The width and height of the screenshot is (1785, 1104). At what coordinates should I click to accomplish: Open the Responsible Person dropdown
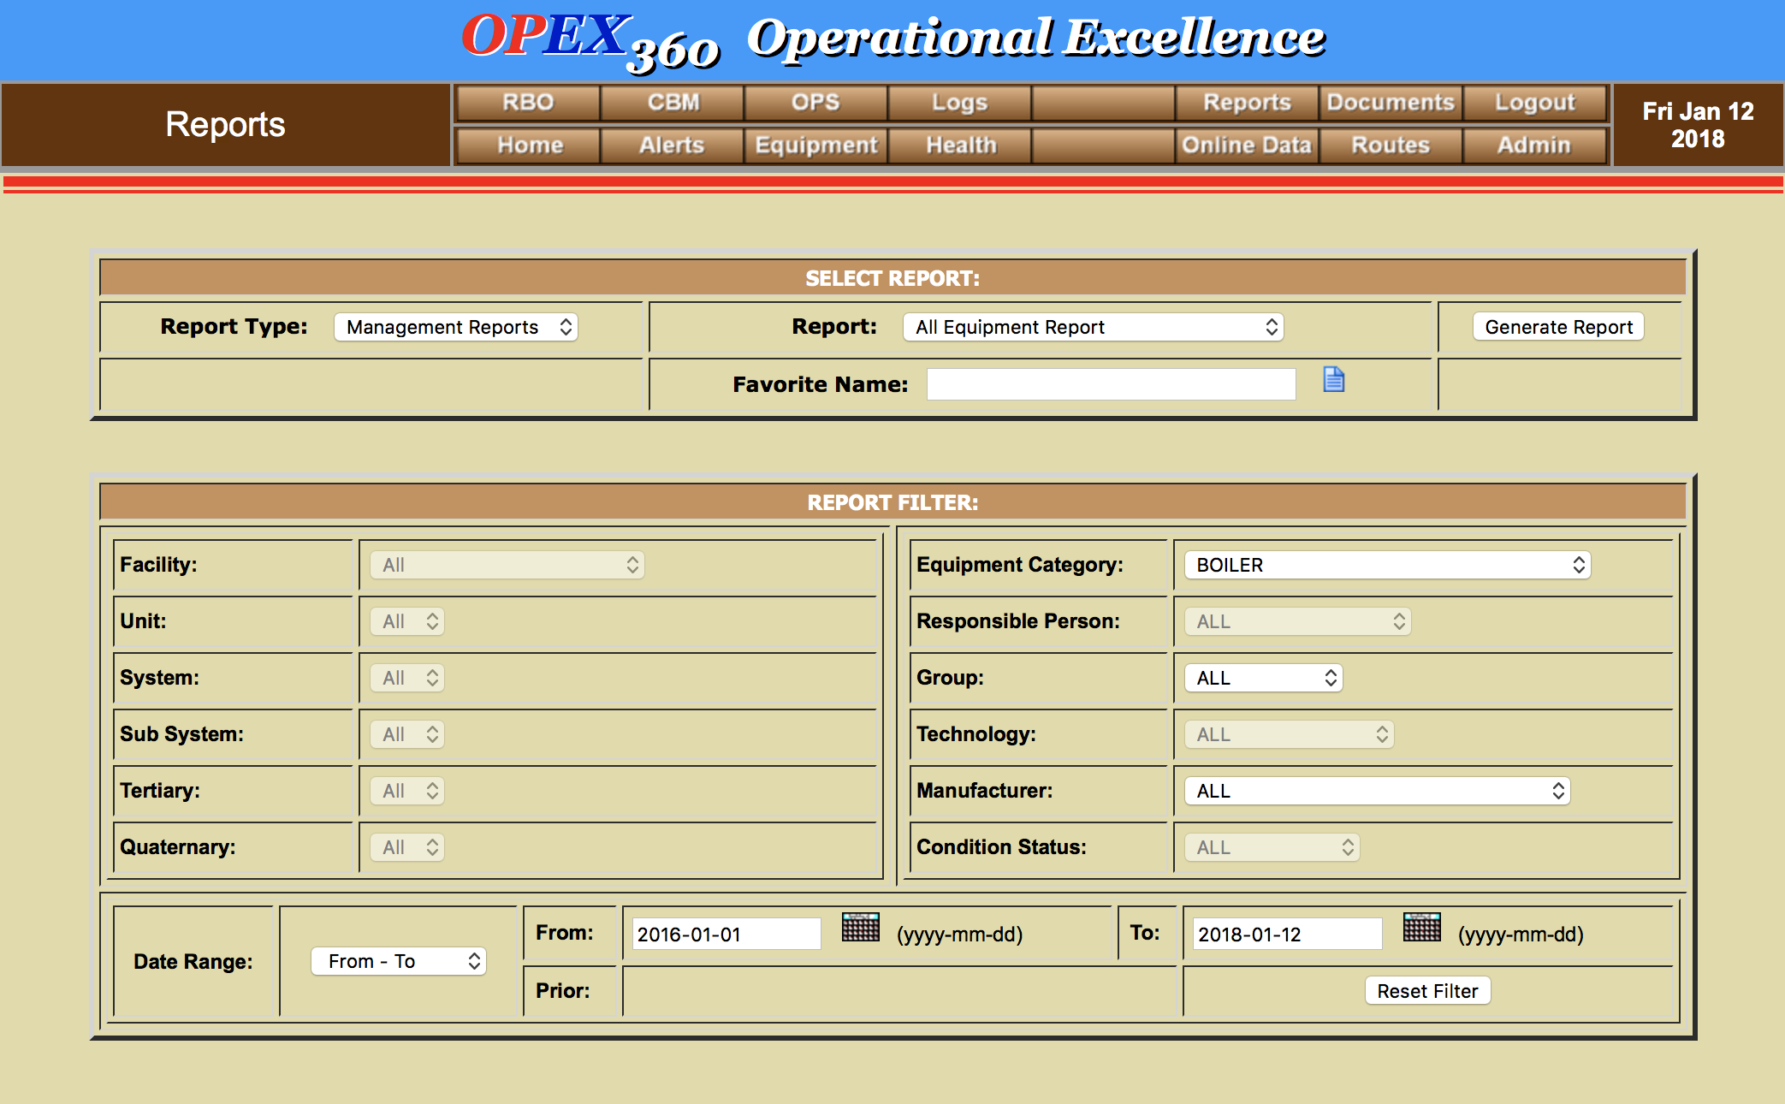coord(1298,621)
